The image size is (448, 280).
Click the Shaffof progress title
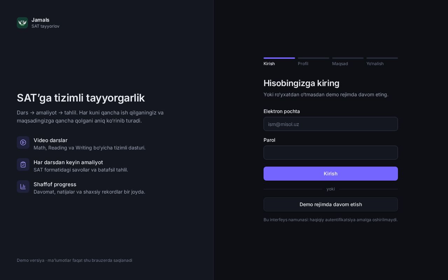point(55,184)
